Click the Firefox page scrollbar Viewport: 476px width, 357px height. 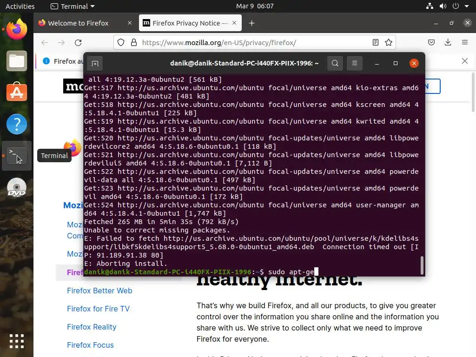(x=473, y=93)
